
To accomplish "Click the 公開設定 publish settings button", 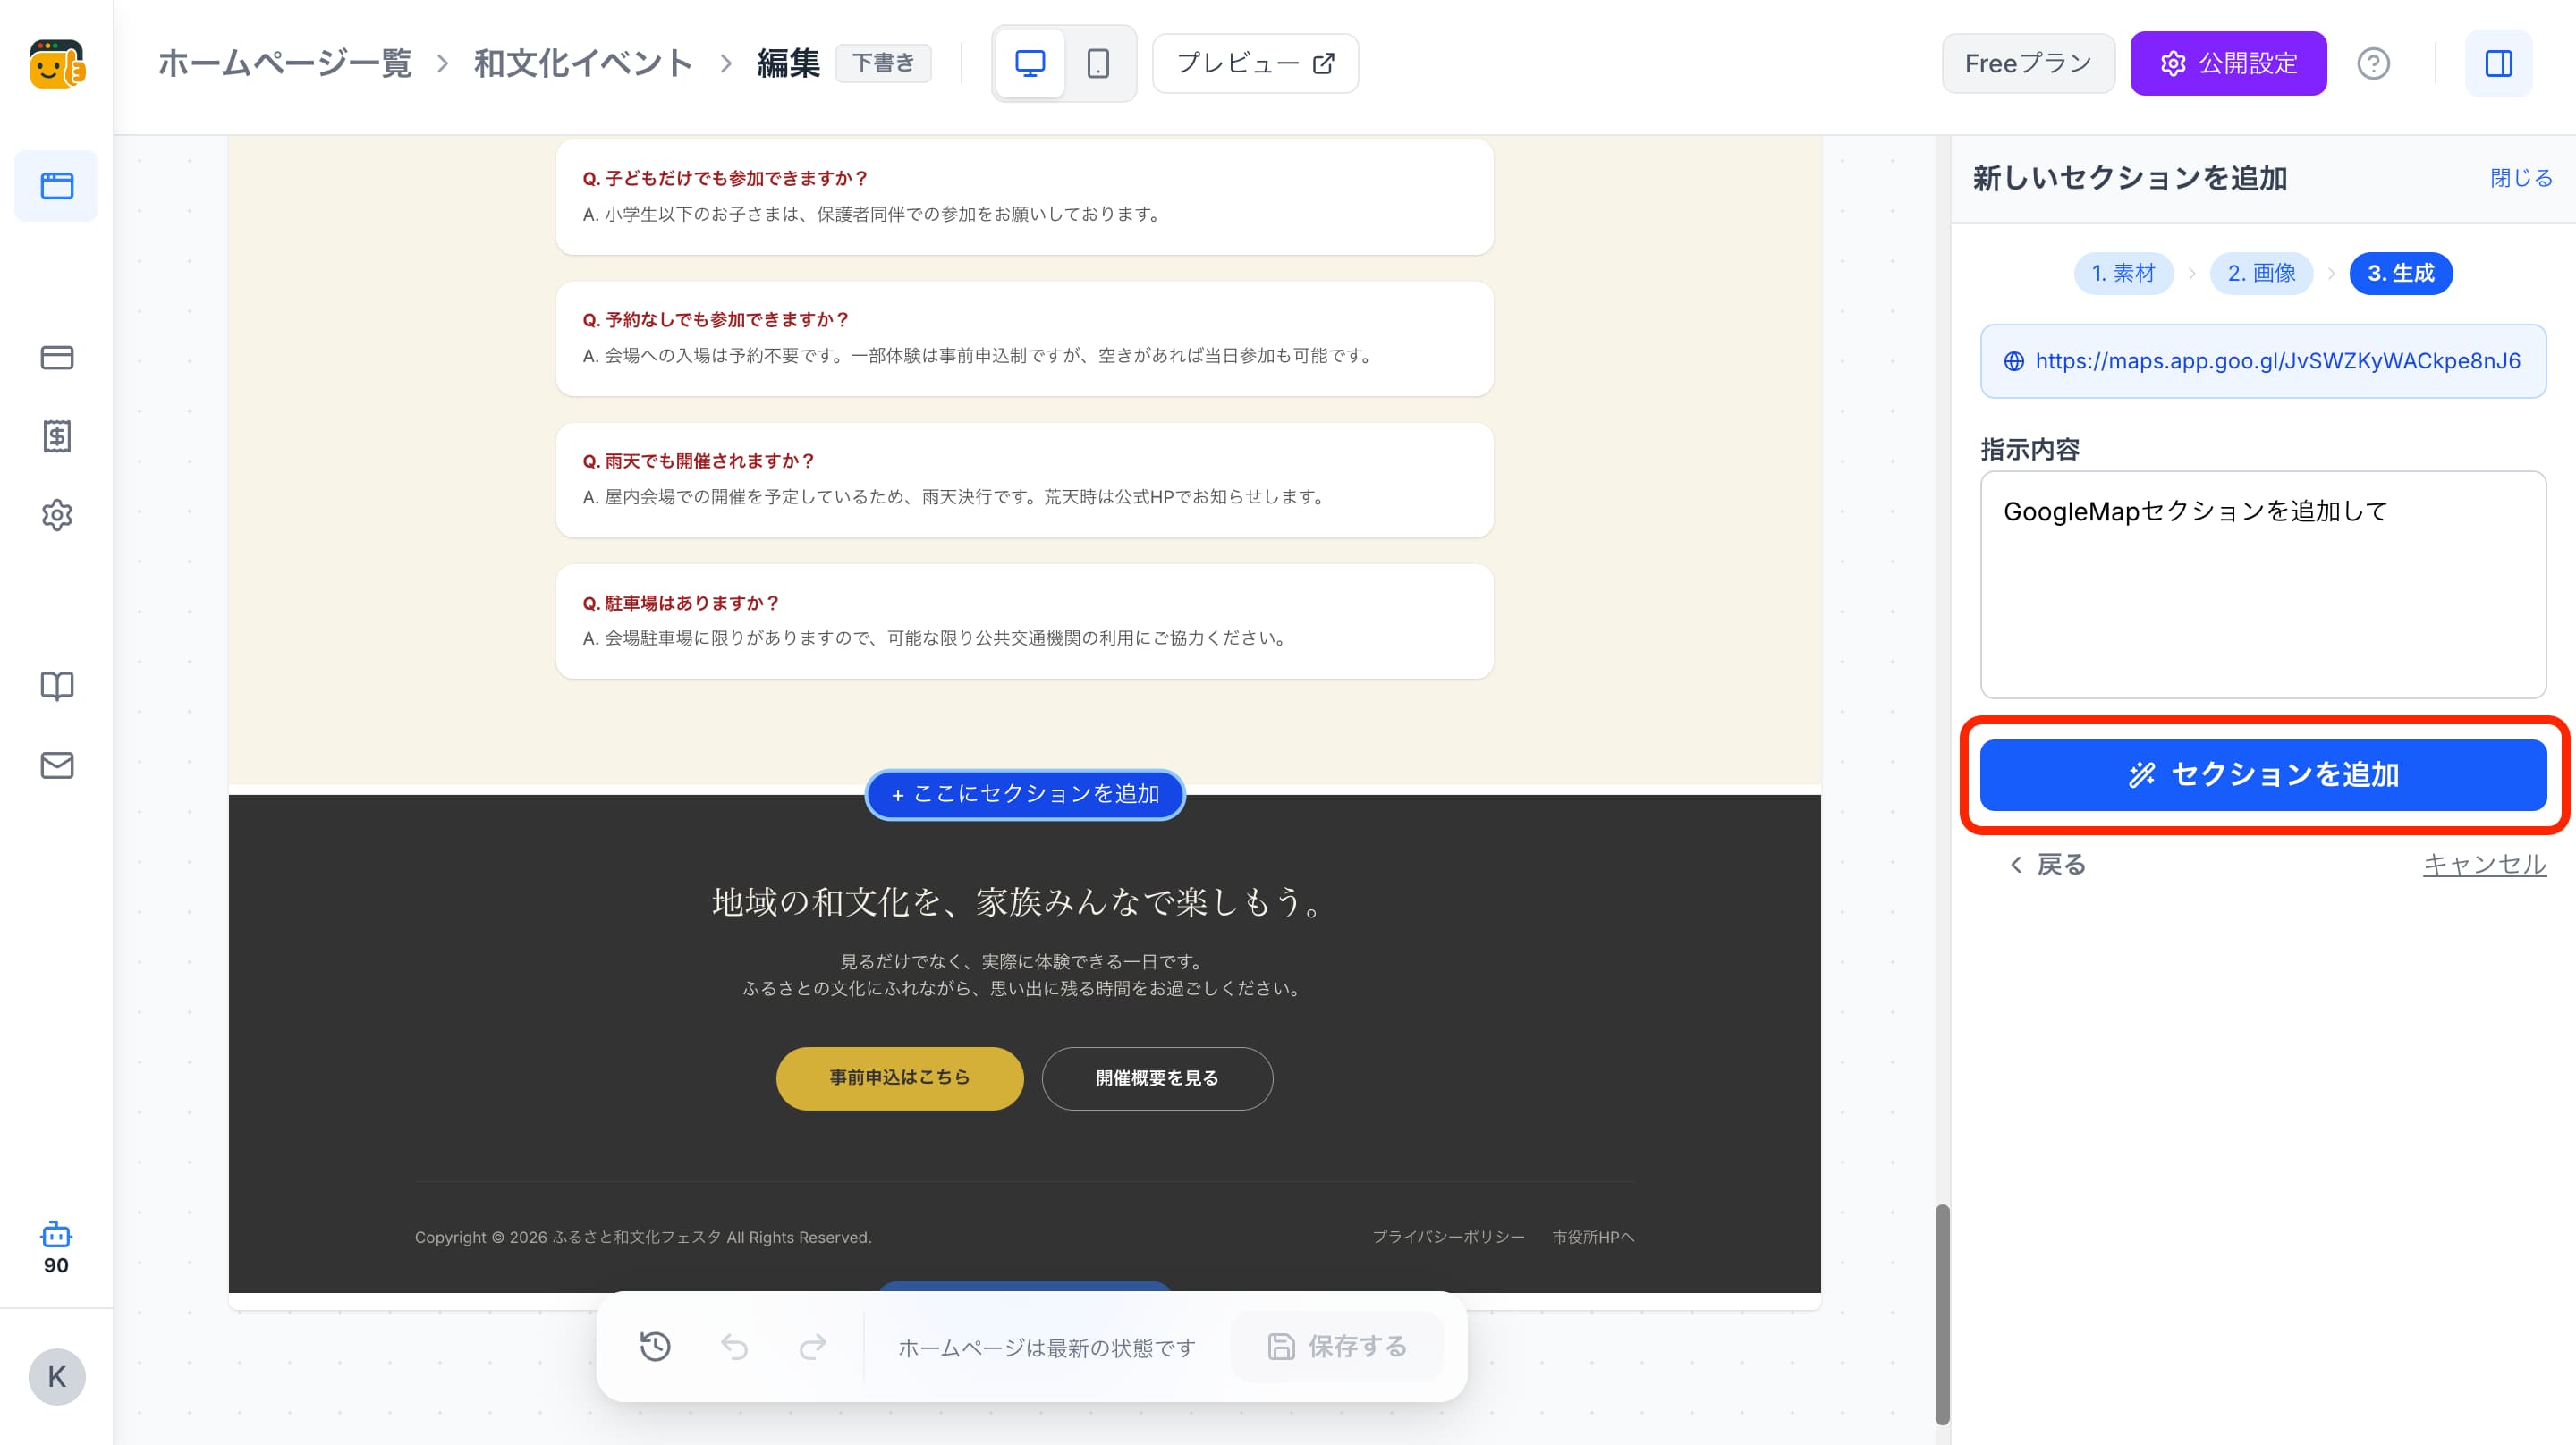I will click(x=2228, y=64).
